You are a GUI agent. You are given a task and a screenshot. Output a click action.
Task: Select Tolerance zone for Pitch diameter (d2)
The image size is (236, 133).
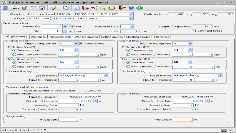pos(14,50)
